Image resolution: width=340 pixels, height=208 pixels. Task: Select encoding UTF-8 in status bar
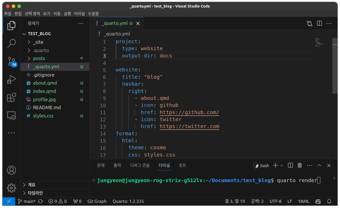(275, 201)
